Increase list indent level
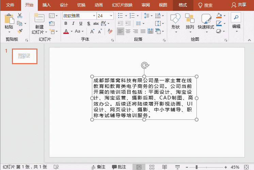The height and width of the screenshot is (170, 254). pos(128,23)
